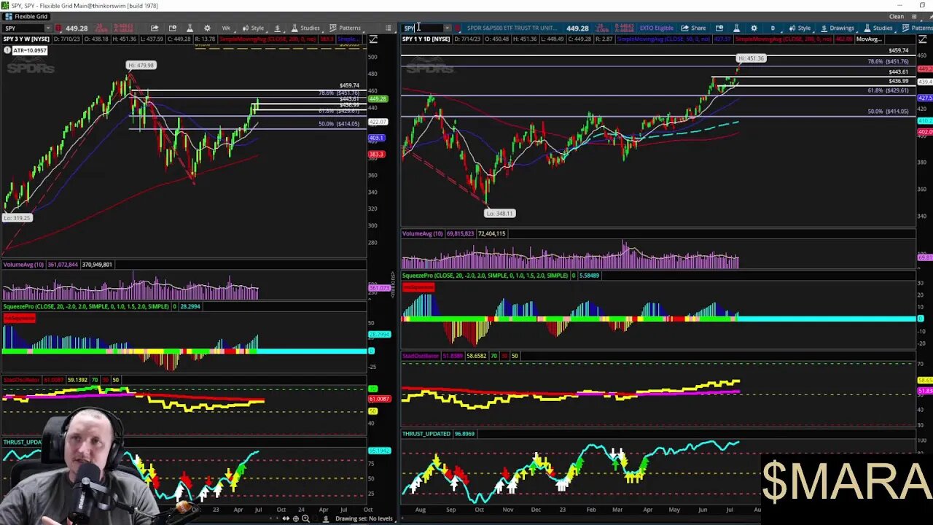933x525 pixels.
Task: Click EXTO Eligible label in right chart
Action: pos(657,28)
